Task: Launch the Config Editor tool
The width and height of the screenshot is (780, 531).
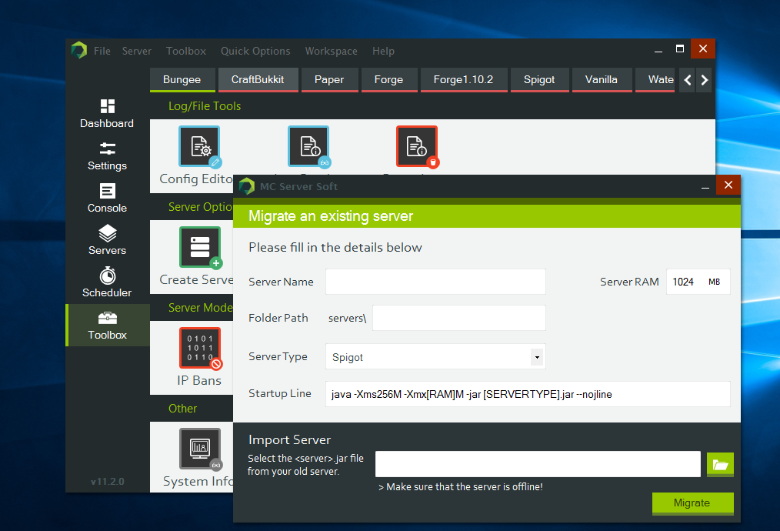Action: 198,146
